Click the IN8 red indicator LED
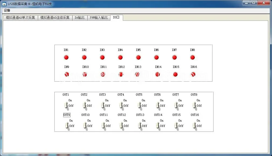This screenshot has width=272, height=156. pyautogui.click(x=193, y=57)
